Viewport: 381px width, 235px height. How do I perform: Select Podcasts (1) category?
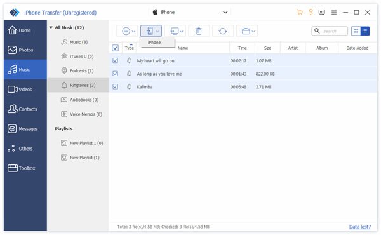(78, 70)
